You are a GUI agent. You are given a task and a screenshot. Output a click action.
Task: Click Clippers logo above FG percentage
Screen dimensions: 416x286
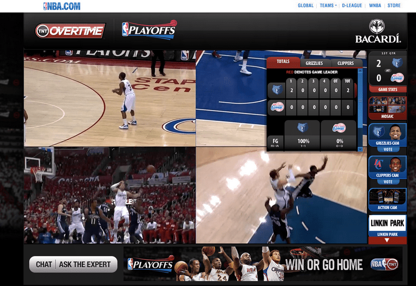(x=339, y=128)
